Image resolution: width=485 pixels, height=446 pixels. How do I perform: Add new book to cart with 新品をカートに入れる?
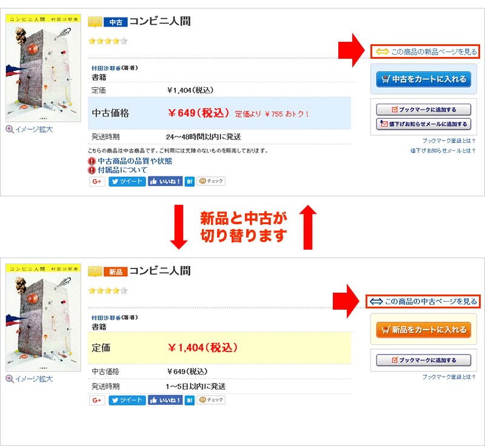tap(423, 330)
